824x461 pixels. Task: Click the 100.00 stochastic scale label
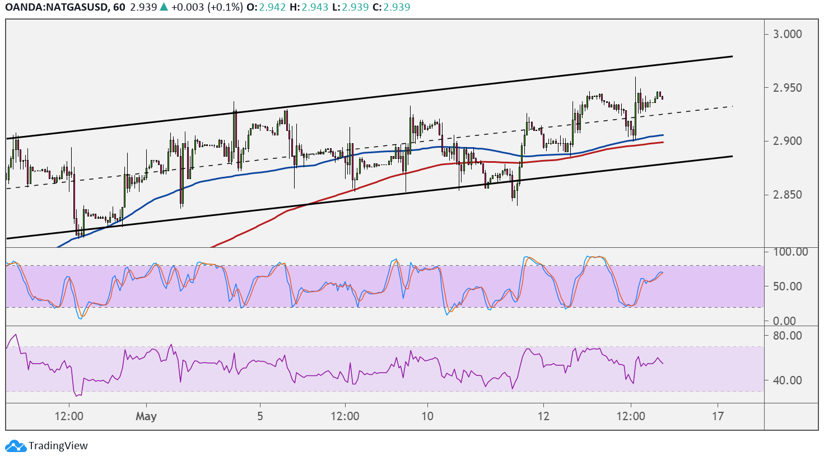790,252
